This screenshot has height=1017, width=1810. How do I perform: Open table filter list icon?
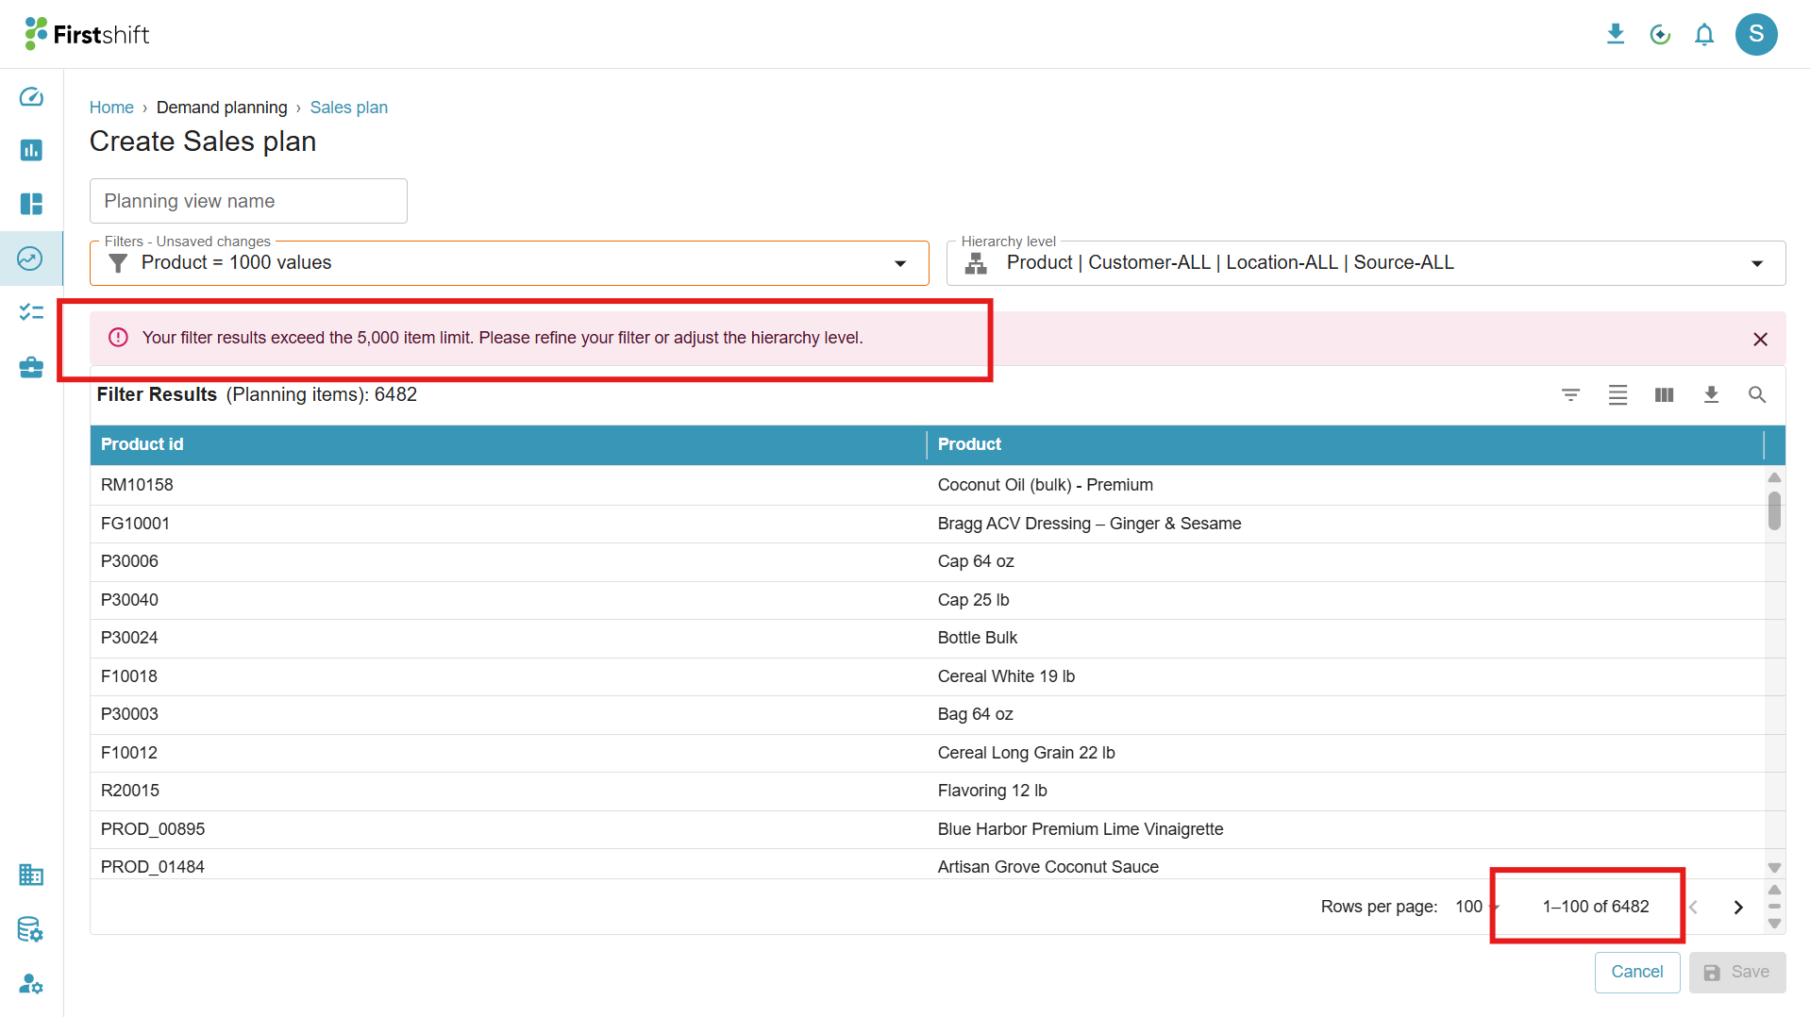[1570, 395]
